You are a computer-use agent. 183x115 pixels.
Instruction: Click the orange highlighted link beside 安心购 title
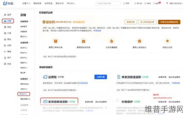pyautogui.click(x=79, y=22)
